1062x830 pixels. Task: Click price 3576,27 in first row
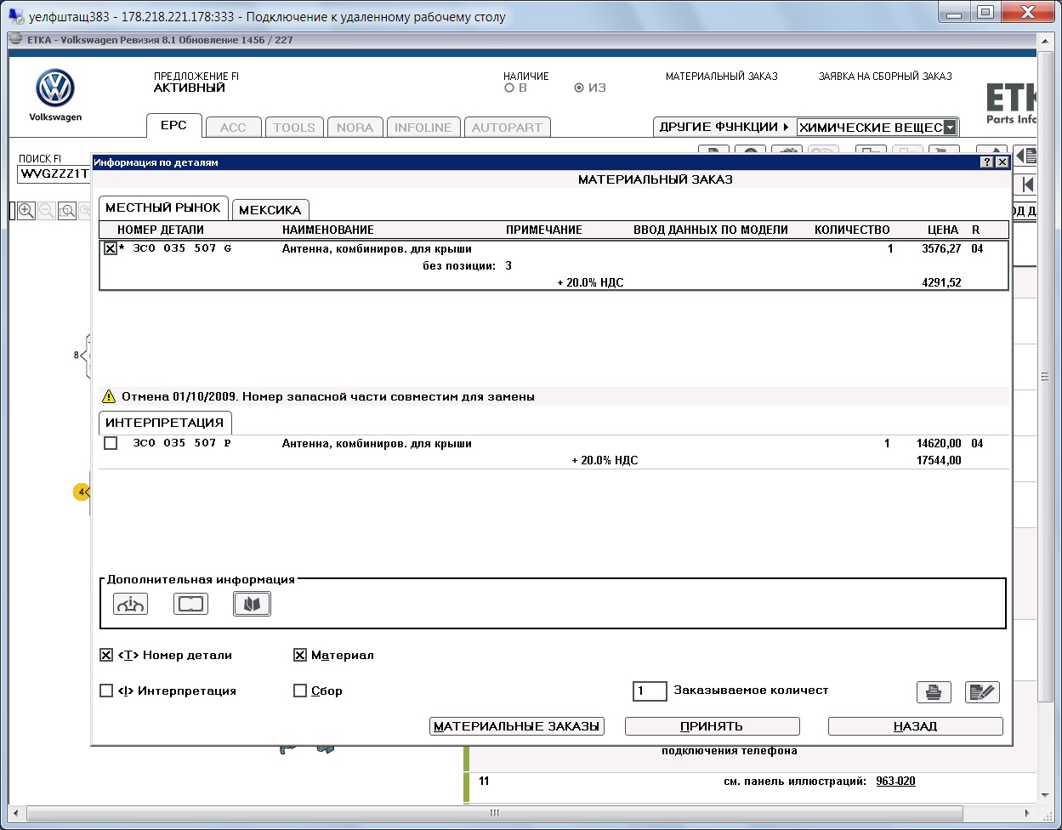click(x=941, y=249)
